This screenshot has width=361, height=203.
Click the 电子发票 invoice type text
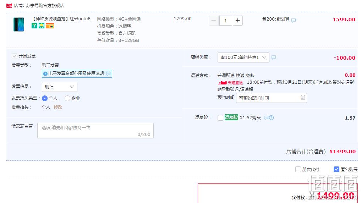coord(50,65)
